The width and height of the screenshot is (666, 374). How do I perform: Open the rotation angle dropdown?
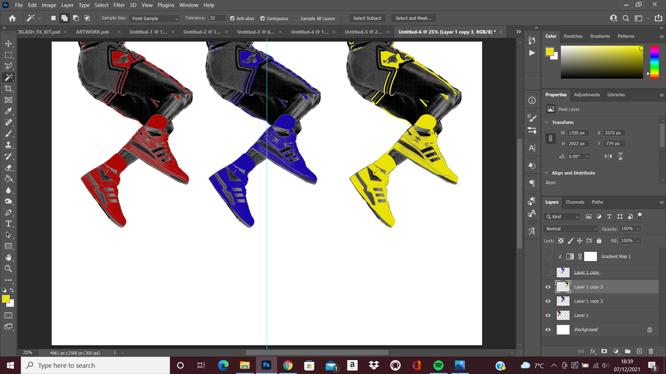coord(587,156)
